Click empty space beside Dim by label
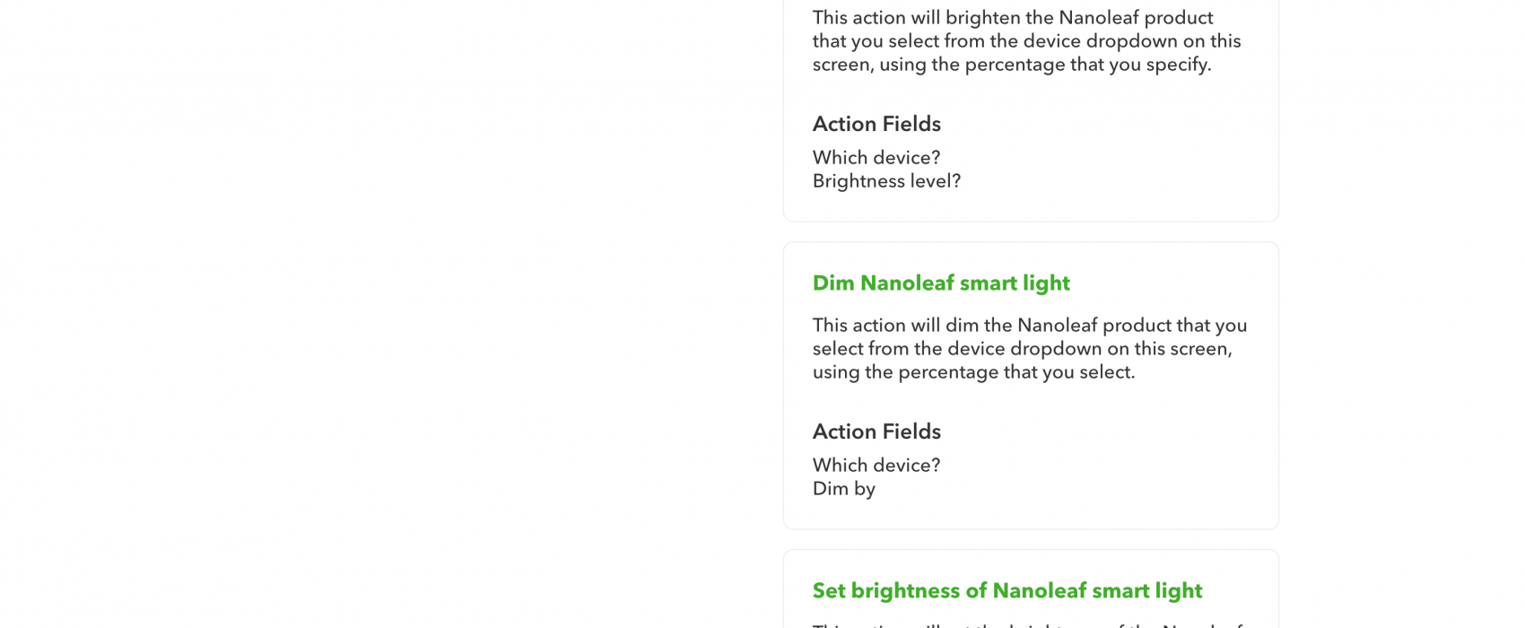This screenshot has height=628, width=1525. pyautogui.click(x=1076, y=489)
